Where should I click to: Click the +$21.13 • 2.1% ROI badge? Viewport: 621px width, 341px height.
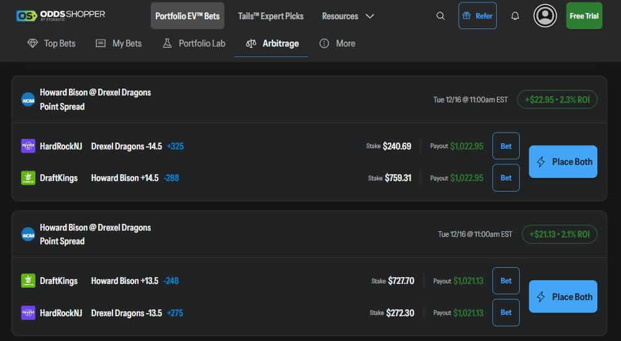560,234
